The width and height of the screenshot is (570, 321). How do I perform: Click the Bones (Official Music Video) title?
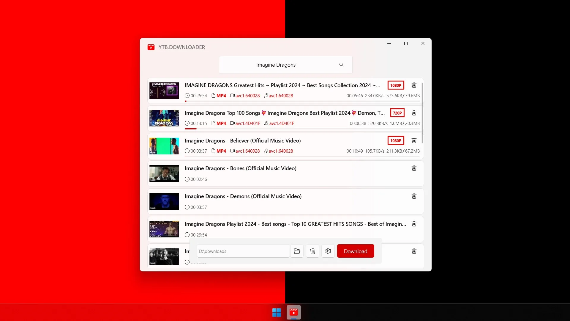pos(240,168)
